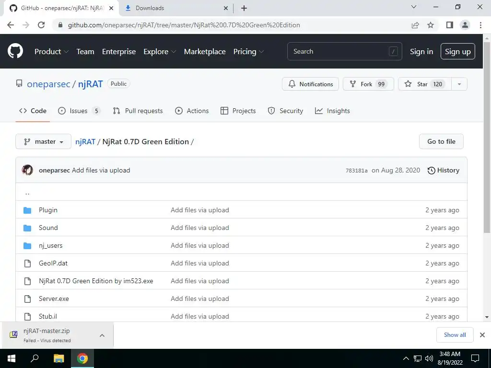Image resolution: width=491 pixels, height=368 pixels.
Task: Click the Sign in link
Action: click(x=421, y=52)
